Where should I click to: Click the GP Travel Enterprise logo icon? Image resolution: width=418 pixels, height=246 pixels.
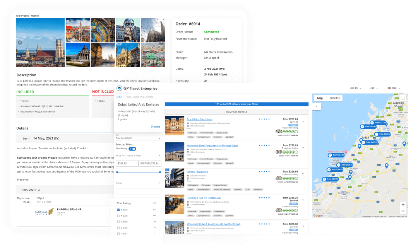tap(119, 88)
